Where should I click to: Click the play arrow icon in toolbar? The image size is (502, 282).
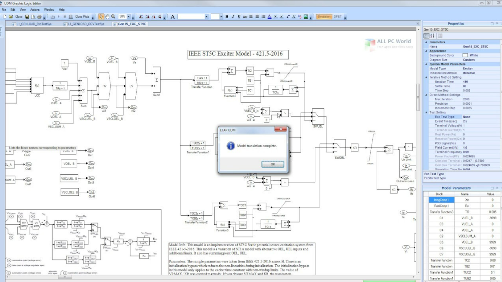59,17
